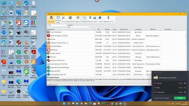The width and height of the screenshot is (189, 106).
Task: Open the View toolbar dropdown
Action: pos(95,19)
